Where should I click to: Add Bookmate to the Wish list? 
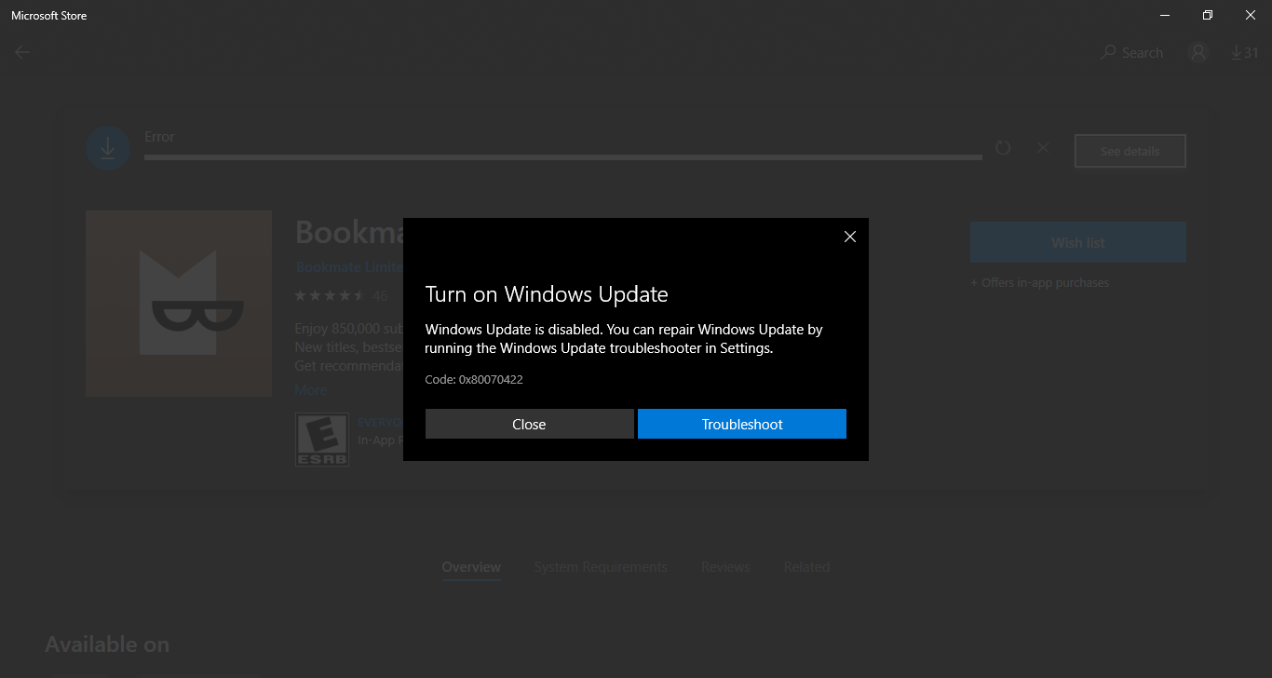tap(1077, 241)
